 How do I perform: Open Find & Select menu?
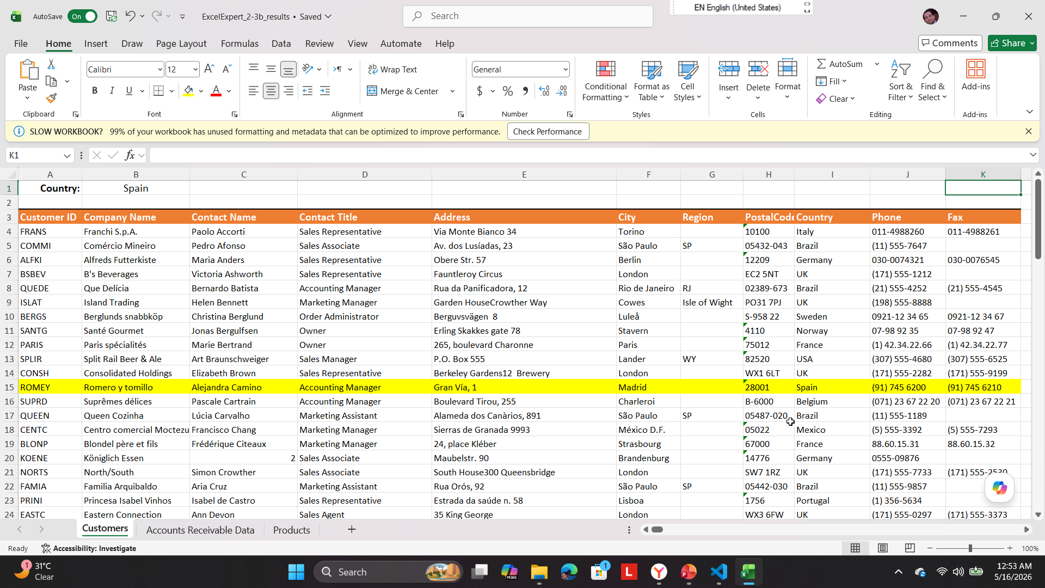tap(932, 81)
